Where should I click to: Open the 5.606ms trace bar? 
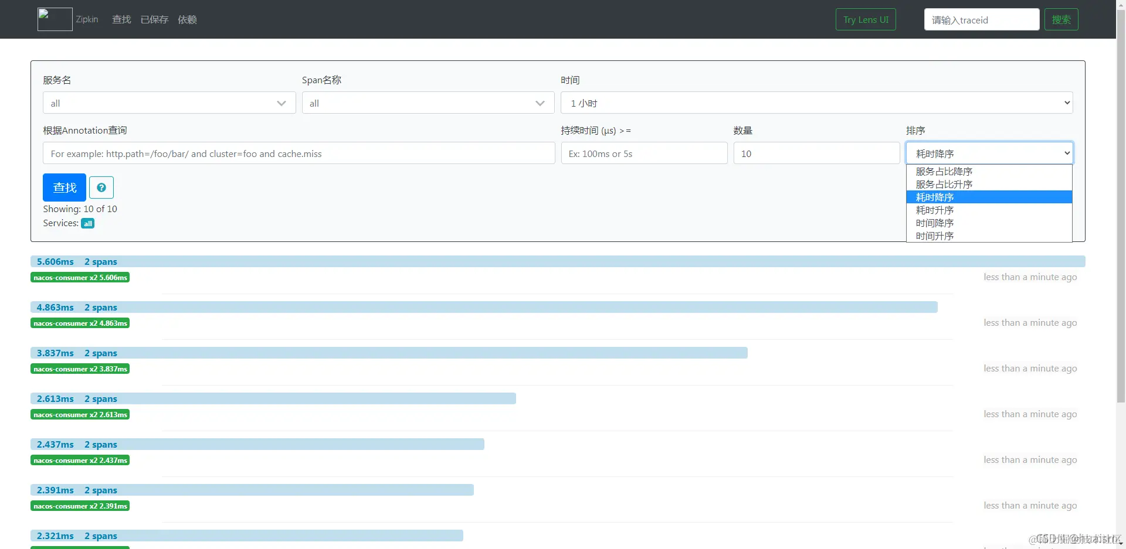tap(558, 261)
